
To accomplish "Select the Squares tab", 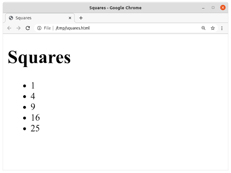I will pos(40,18).
